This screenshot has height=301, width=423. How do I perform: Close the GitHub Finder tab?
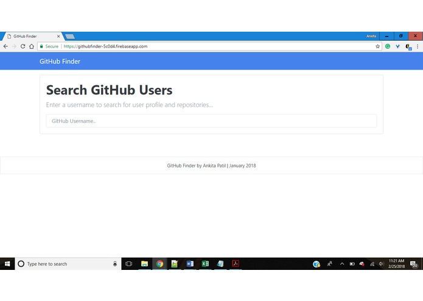click(58, 36)
